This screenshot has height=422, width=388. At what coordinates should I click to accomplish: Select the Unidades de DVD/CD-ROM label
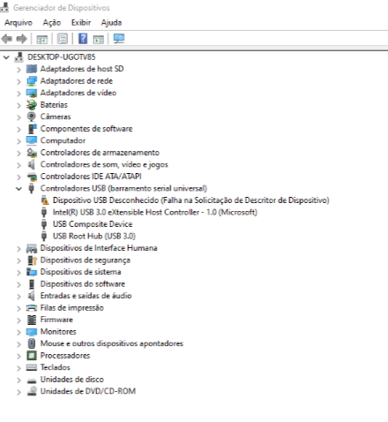coord(88,391)
